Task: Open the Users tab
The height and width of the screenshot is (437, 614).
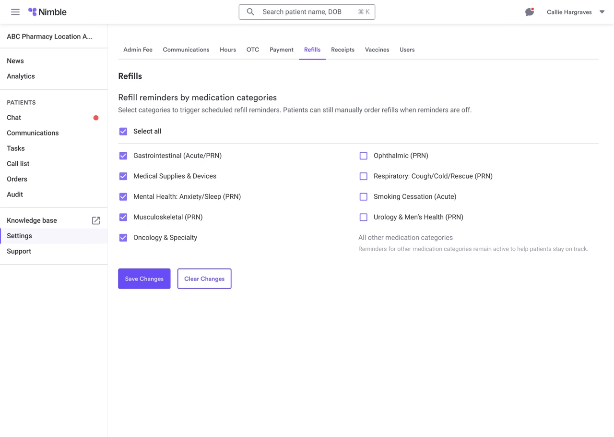Action: [x=407, y=49]
